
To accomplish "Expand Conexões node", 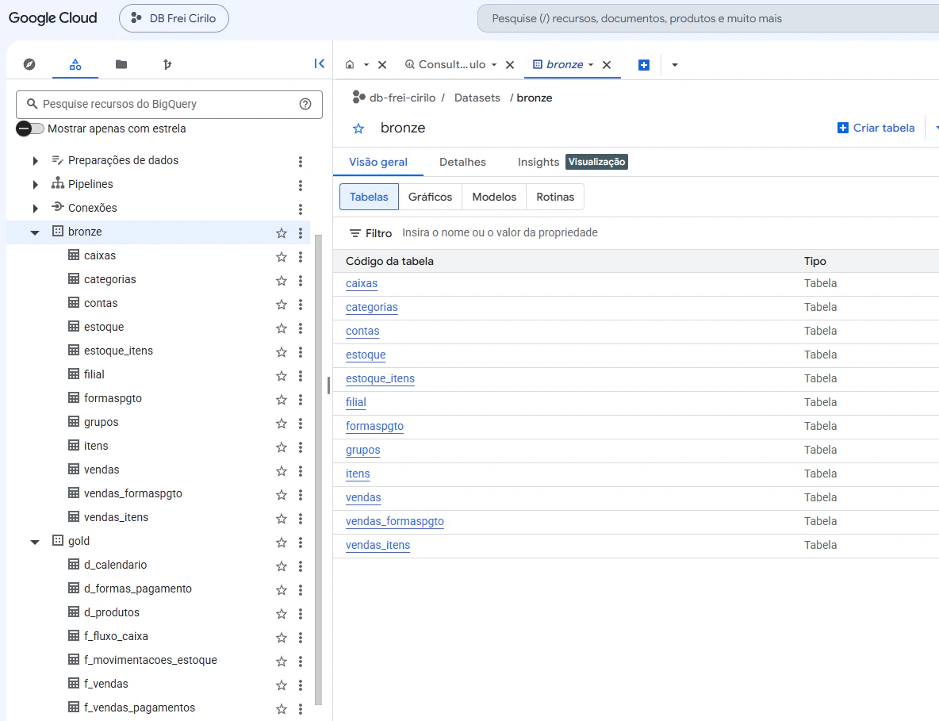I will tap(35, 209).
